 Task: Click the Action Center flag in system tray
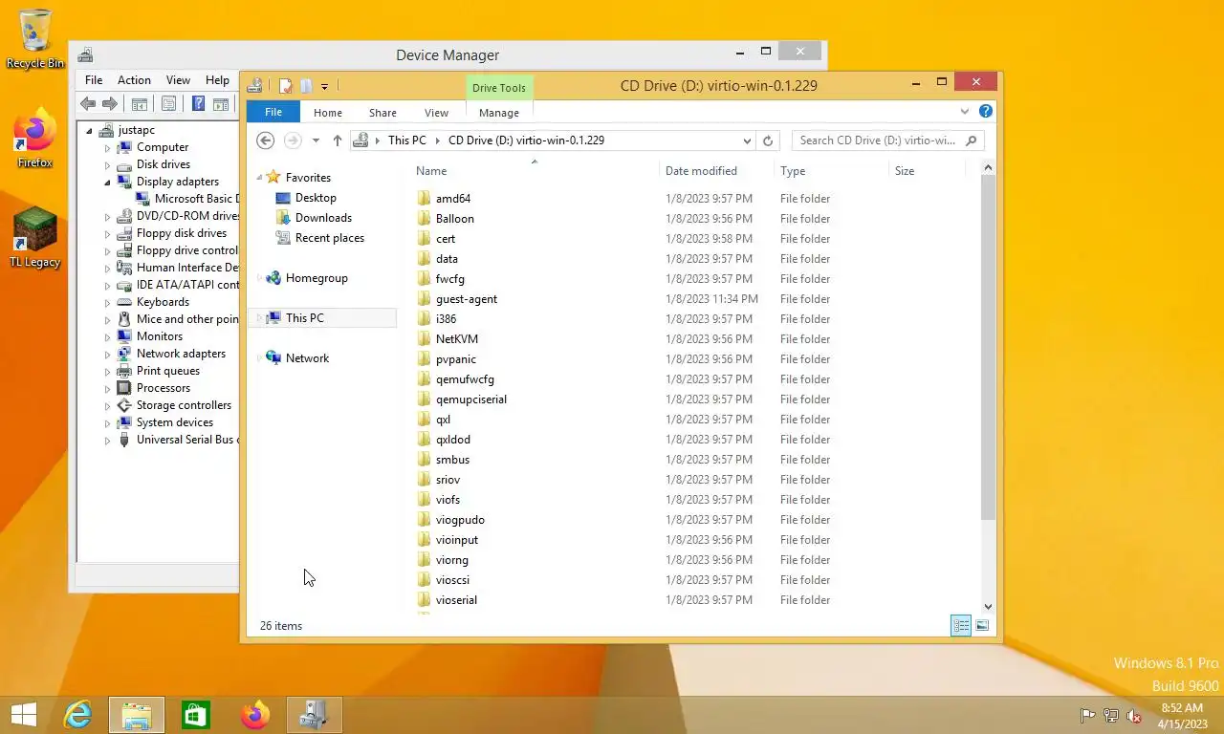pos(1087,716)
